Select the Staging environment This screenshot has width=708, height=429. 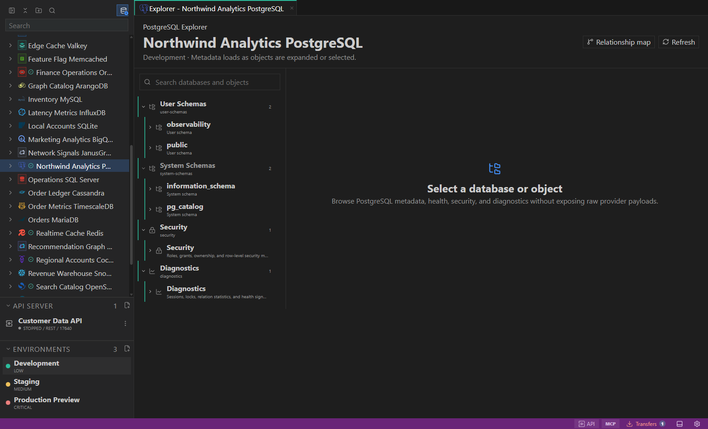[x=67, y=384]
